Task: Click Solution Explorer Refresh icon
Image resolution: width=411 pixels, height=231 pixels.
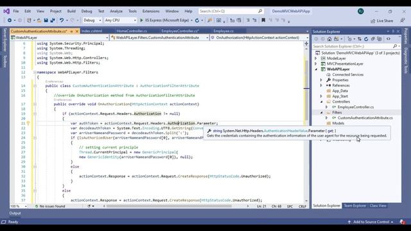Action: tap(366, 38)
